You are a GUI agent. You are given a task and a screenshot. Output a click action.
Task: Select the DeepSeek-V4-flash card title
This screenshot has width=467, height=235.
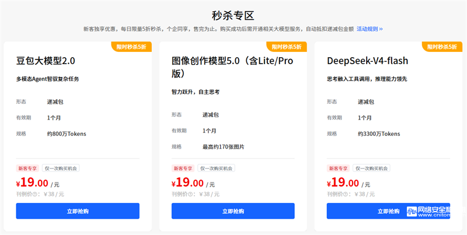[368, 61]
